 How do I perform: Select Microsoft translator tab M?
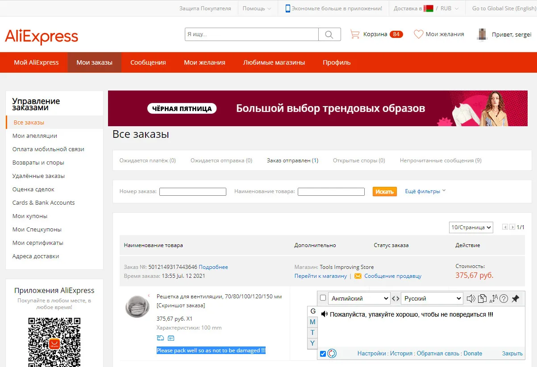(313, 322)
